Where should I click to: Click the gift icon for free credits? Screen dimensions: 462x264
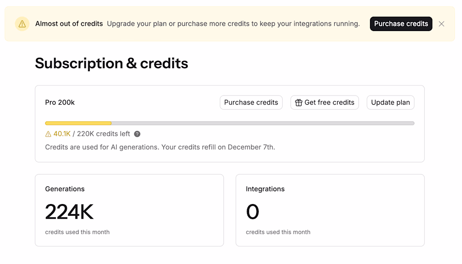point(299,103)
